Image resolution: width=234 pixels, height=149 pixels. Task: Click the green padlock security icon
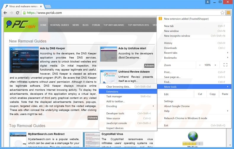click(x=24, y=13)
